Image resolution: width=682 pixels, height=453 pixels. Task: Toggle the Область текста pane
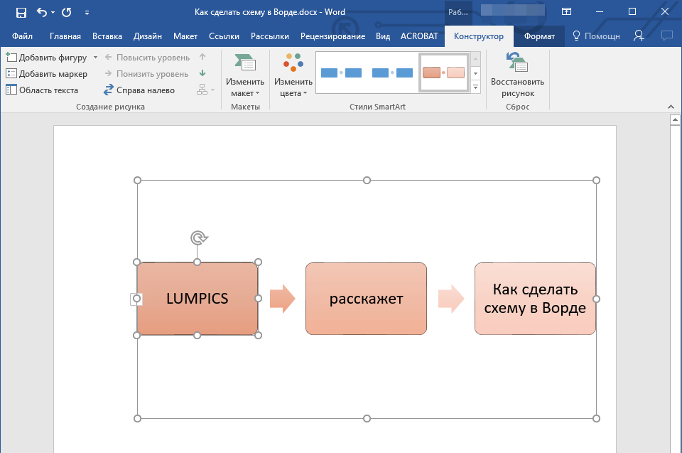42,90
